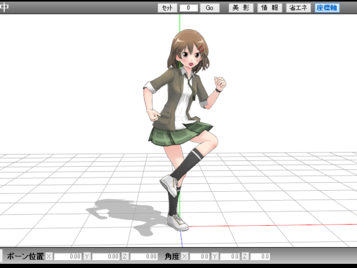Image resolution: width=357 pixels, height=268 pixels.
Task: Click the bone position Z field
Action: click(x=143, y=256)
